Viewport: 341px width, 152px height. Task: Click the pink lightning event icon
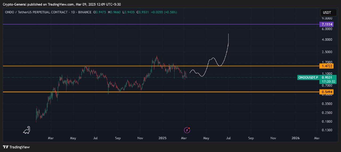187,130
